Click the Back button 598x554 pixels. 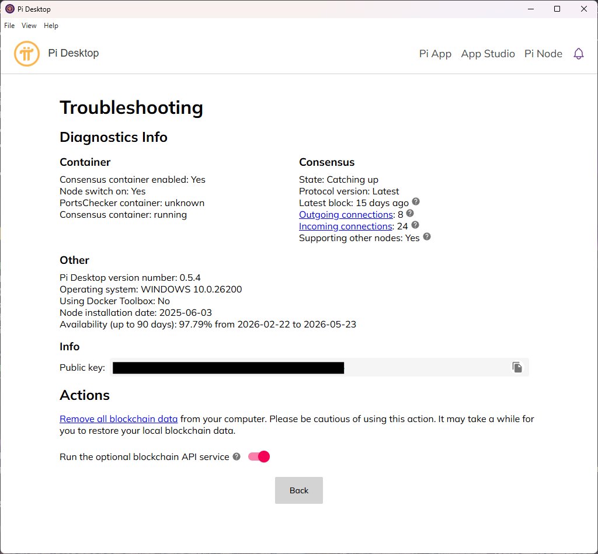pos(299,490)
